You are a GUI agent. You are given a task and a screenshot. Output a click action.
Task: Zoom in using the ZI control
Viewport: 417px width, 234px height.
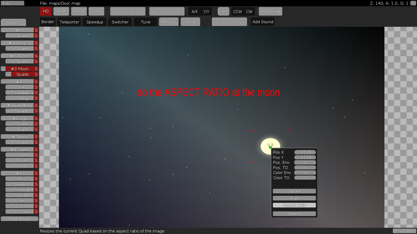tap(140, 11)
